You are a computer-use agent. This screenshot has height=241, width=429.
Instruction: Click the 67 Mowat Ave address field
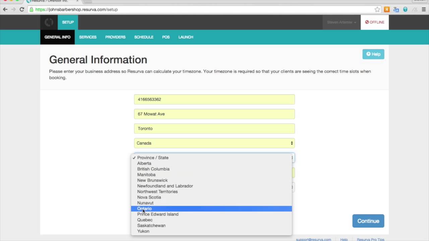(214, 114)
